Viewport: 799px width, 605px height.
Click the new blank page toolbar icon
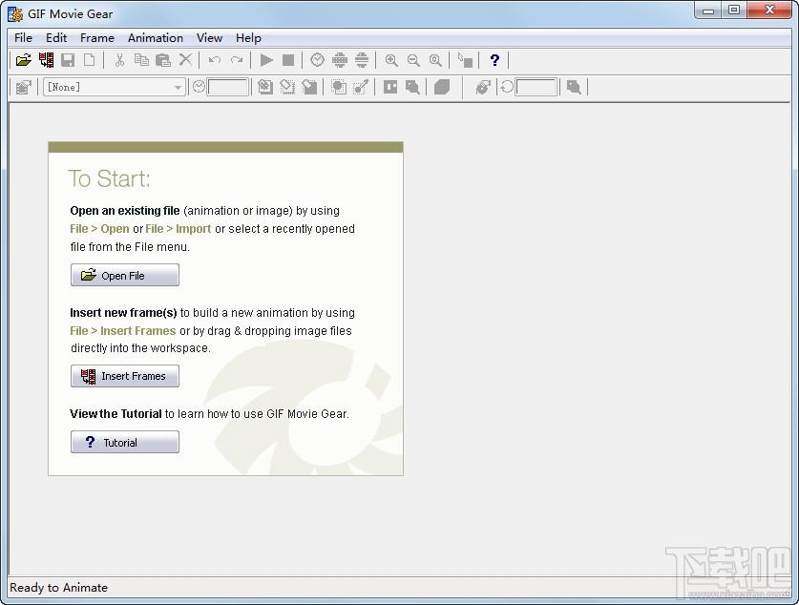pos(89,60)
